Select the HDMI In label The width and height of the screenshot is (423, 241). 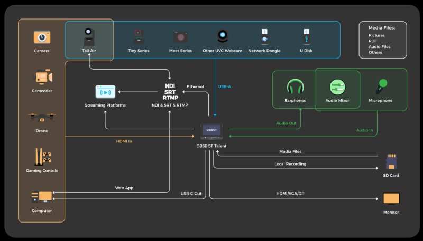pos(124,141)
